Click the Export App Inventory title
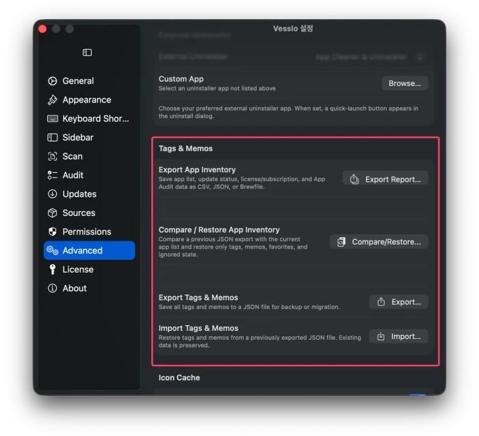Image resolution: width=479 pixels, height=436 pixels. pyautogui.click(x=197, y=169)
